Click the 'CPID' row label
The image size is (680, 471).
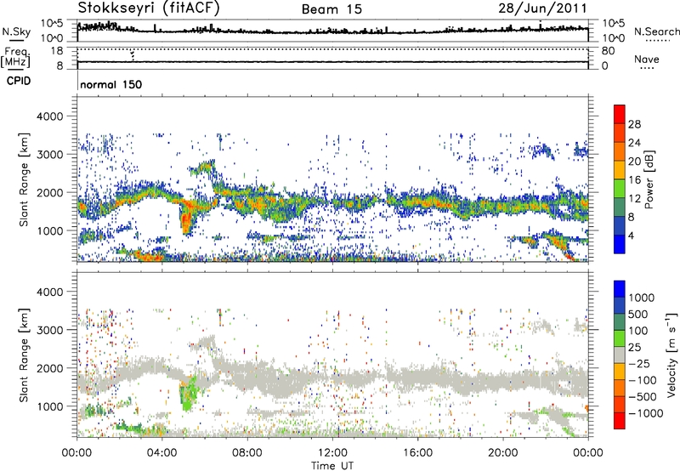point(19,81)
